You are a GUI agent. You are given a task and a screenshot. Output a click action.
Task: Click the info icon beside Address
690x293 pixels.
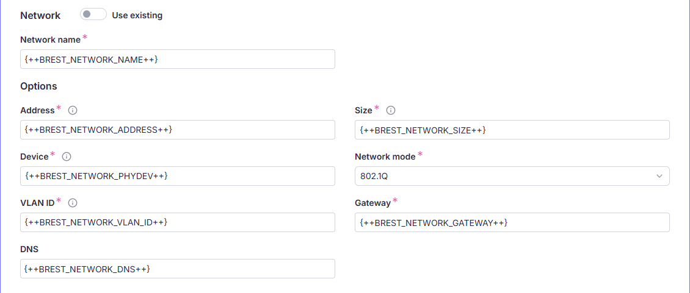coord(73,110)
